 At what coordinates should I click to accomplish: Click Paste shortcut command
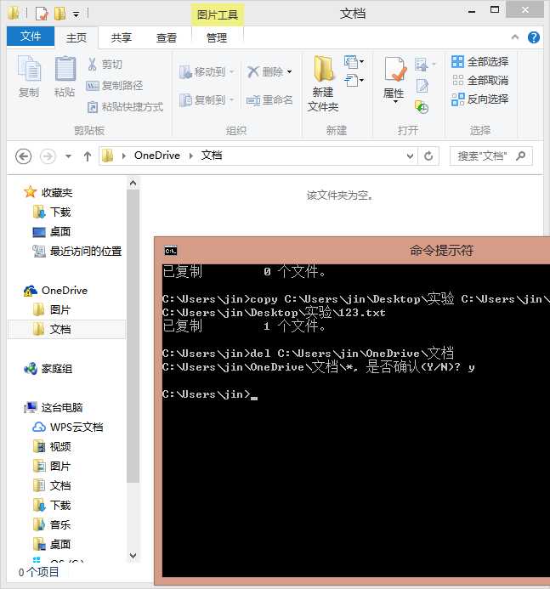point(125,107)
